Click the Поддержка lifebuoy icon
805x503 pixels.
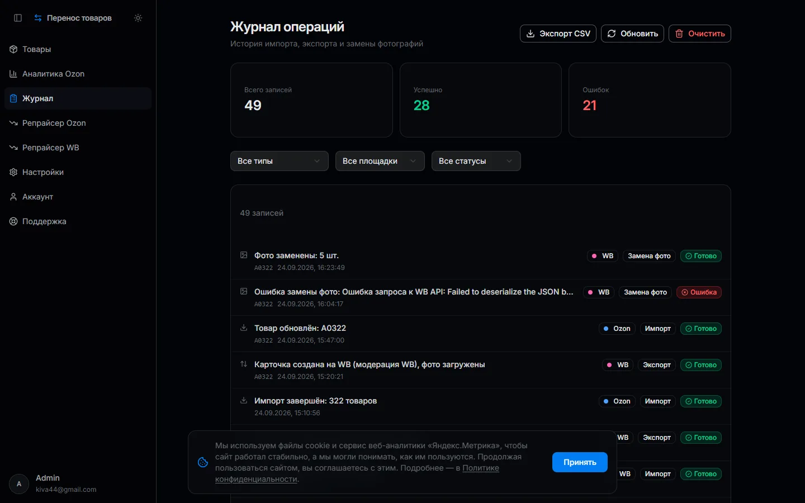point(13,221)
